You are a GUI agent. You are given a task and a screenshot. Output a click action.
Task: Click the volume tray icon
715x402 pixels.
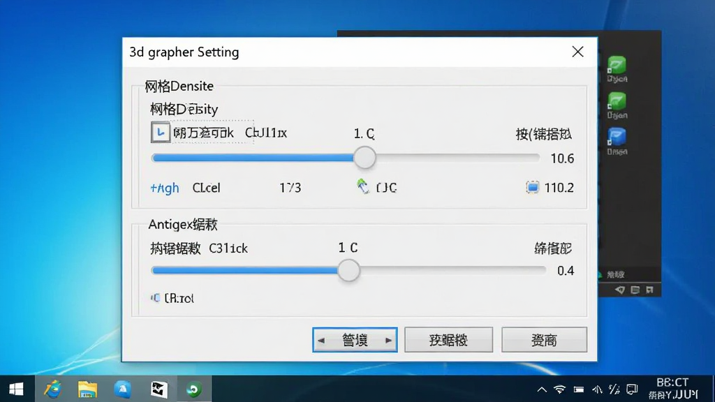(597, 389)
